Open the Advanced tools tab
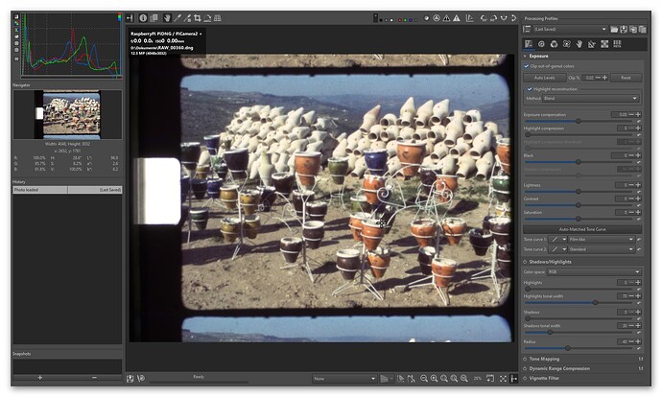 click(567, 44)
